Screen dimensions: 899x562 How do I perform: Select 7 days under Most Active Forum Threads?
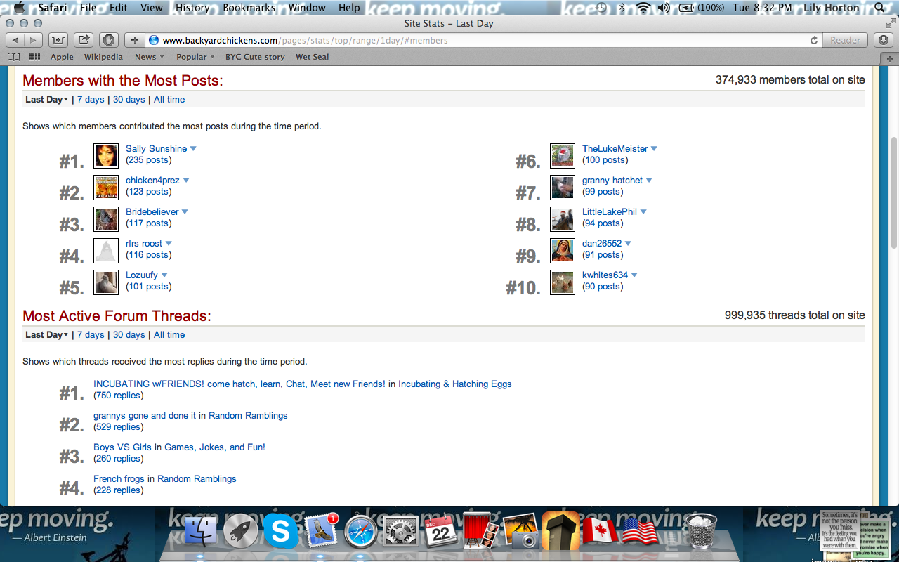[91, 335]
